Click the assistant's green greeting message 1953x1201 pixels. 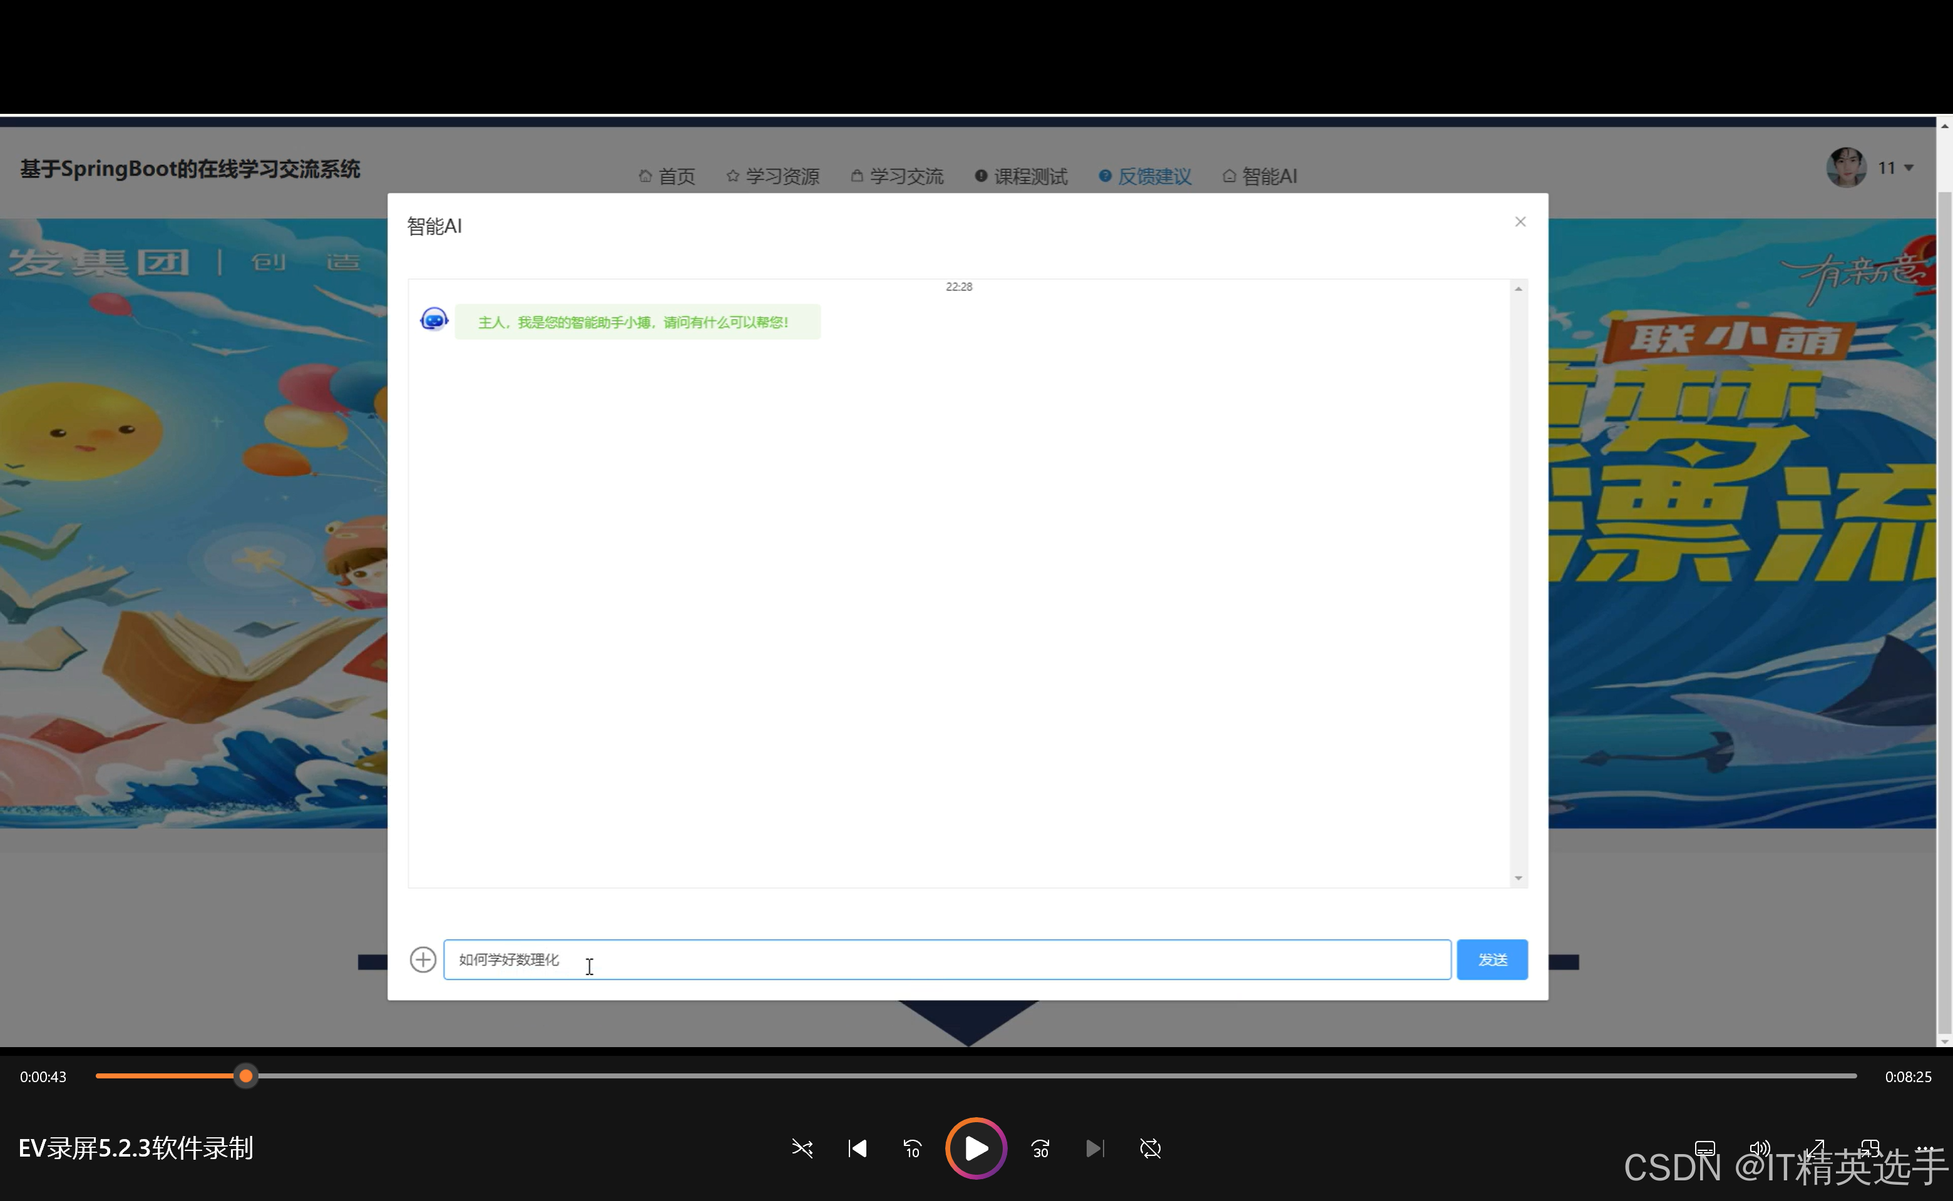pyautogui.click(x=637, y=322)
